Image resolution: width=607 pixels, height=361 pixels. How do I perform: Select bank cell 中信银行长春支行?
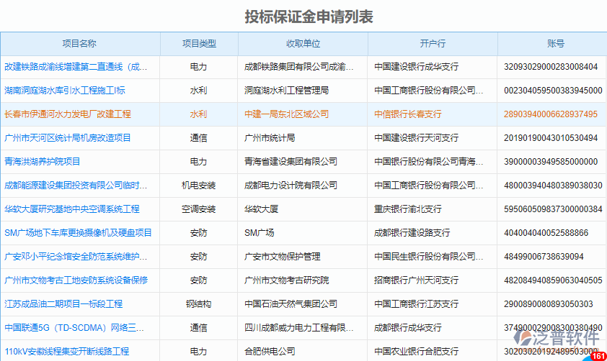coord(407,114)
